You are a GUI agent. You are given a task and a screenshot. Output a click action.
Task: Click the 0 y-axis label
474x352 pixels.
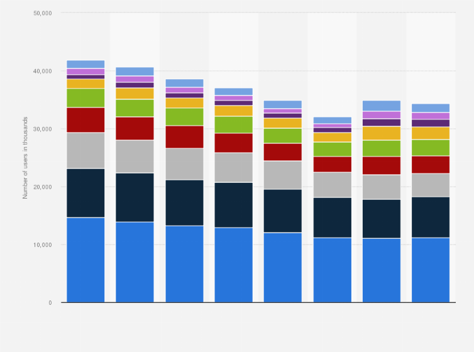point(50,303)
